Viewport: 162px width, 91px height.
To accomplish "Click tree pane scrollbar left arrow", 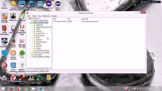I will point(27,69).
